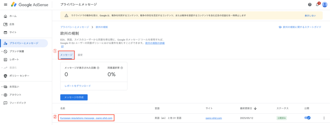The width and height of the screenshot is (330, 125).
Task: Sort by 最終更新日 arrow
Action: tap(255, 108)
